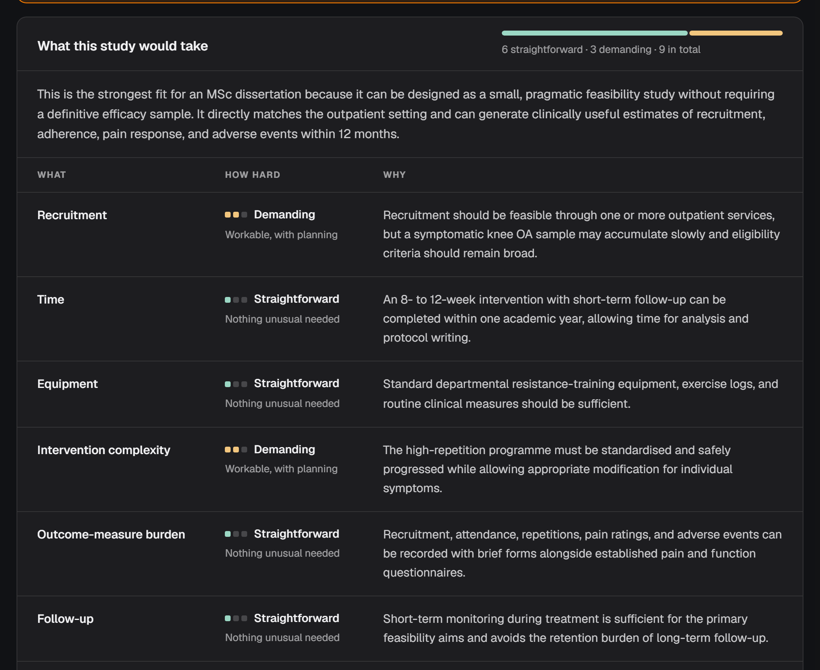Viewport: 820px width, 670px height.
Task: Click '6 straightforward · 3 demanding · 9 in total' summary
Action: (x=601, y=50)
